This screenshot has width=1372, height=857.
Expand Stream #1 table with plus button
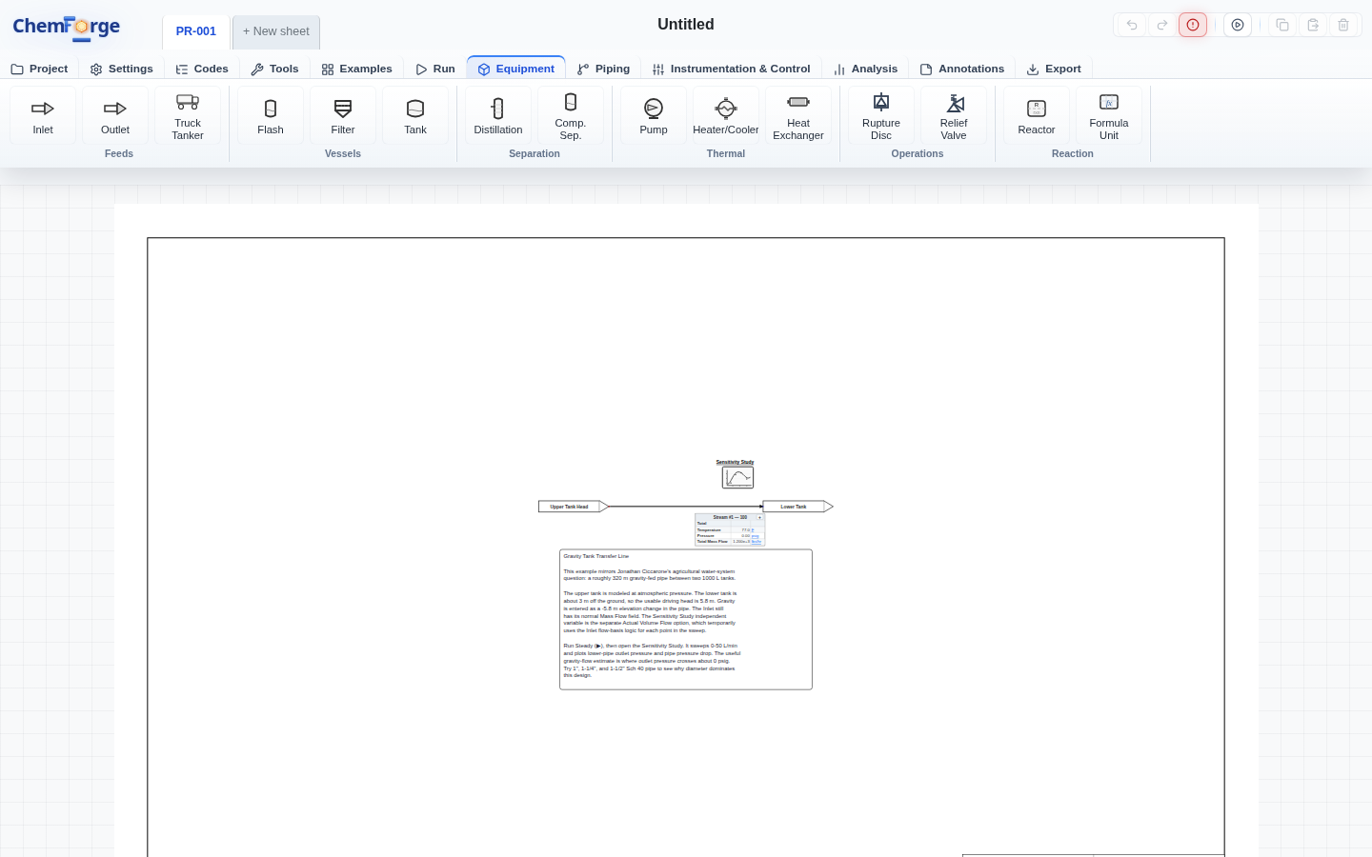coord(759,518)
